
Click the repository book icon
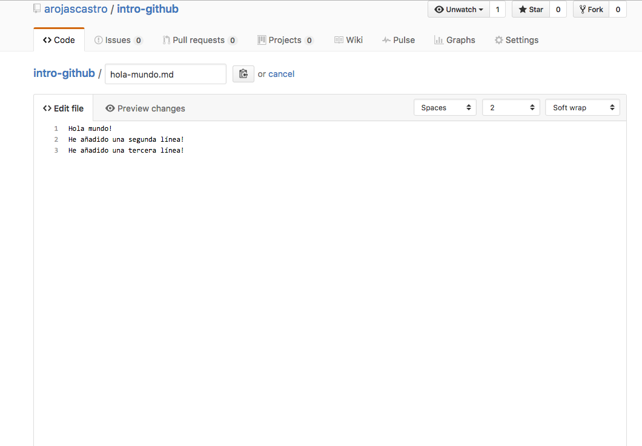[38, 9]
